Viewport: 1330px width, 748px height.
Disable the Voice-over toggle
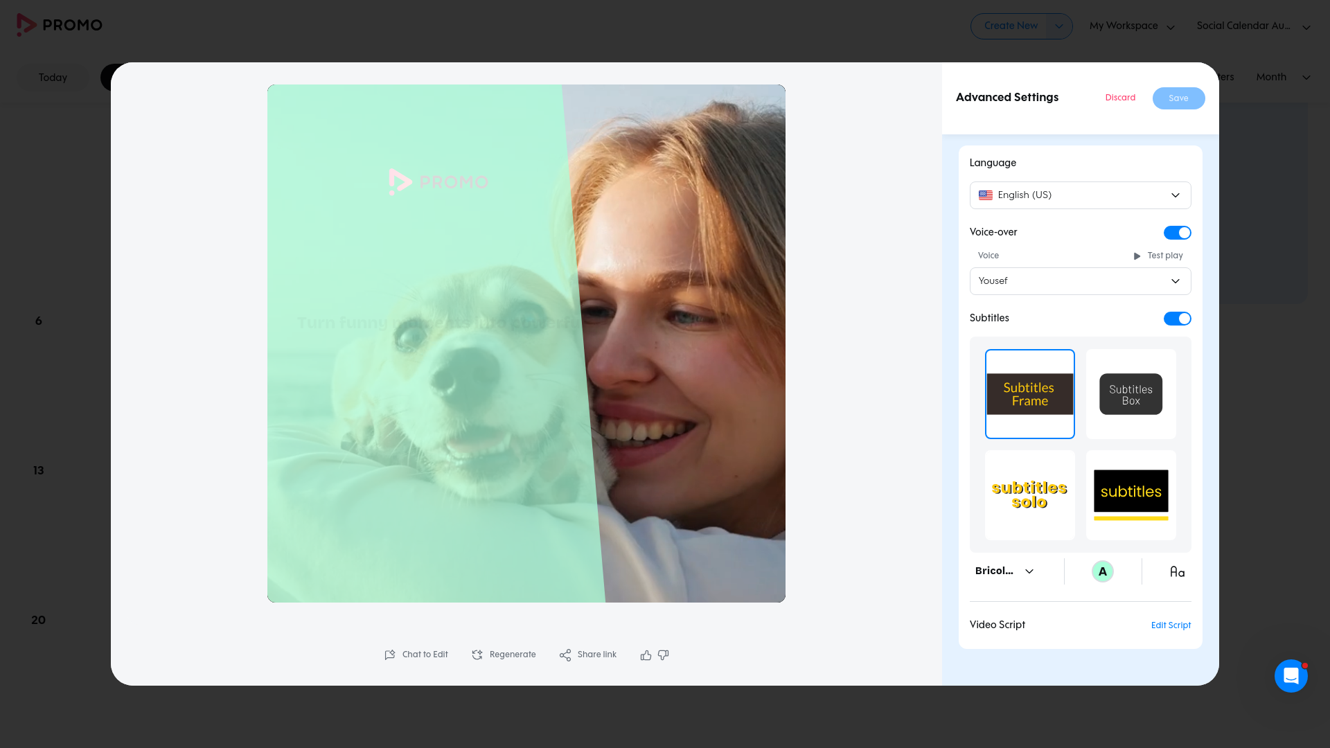[x=1177, y=233]
